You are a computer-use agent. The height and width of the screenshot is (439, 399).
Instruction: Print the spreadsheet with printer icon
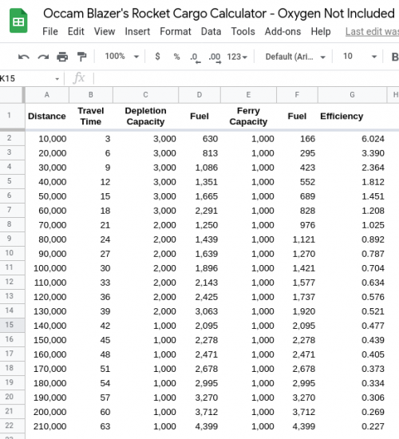click(62, 57)
